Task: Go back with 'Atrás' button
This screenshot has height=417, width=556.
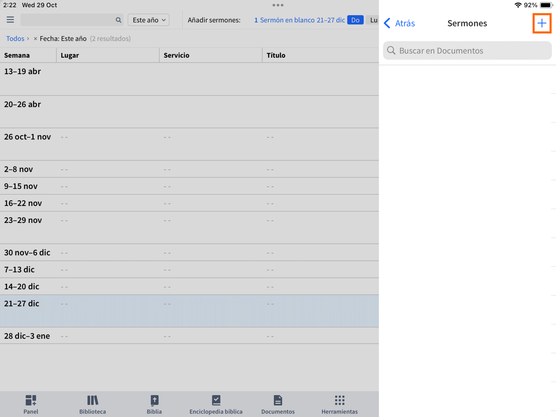Action: tap(399, 23)
